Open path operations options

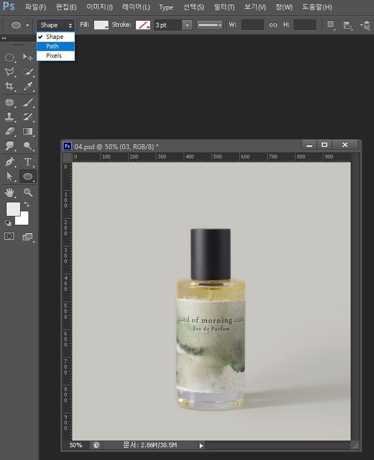pyautogui.click(x=331, y=25)
